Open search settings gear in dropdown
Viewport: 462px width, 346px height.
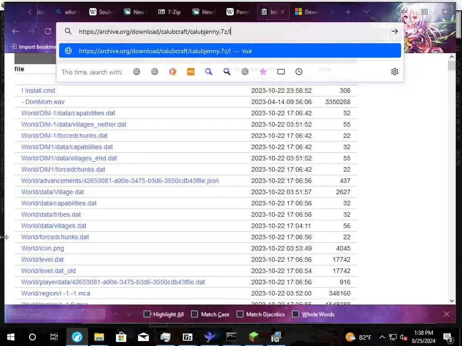[394, 72]
